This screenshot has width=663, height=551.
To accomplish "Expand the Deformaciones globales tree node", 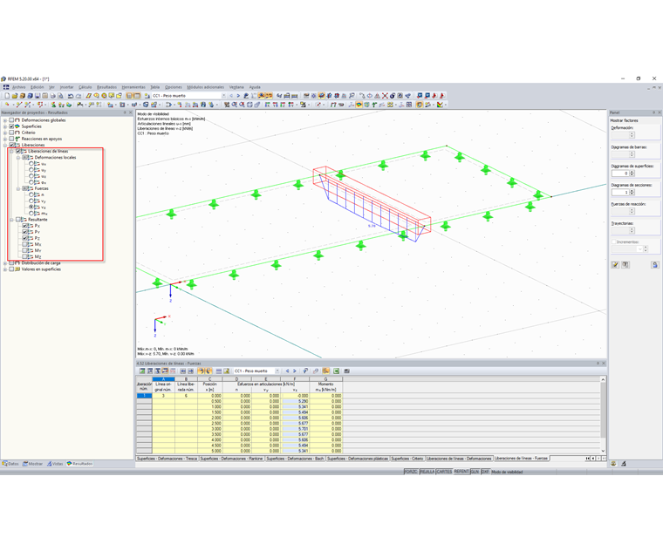I will click(x=5, y=120).
